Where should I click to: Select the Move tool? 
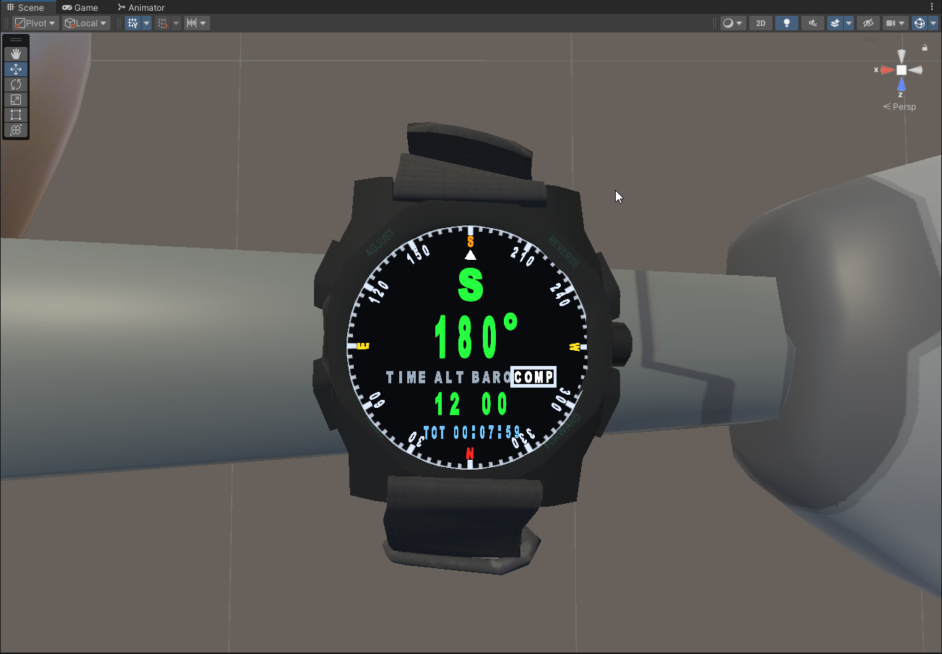16,69
